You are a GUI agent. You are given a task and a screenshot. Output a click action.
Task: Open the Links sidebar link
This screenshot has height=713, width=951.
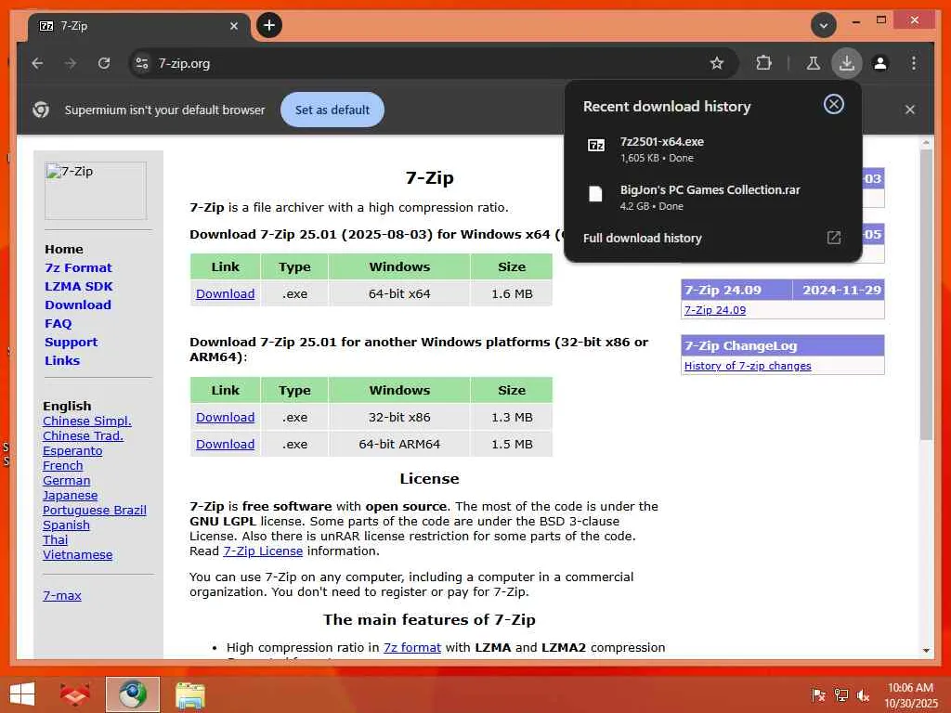coord(62,361)
